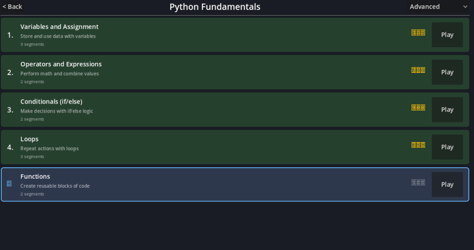
Task: Click the gold star rating for Loops
Action: tap(418, 145)
